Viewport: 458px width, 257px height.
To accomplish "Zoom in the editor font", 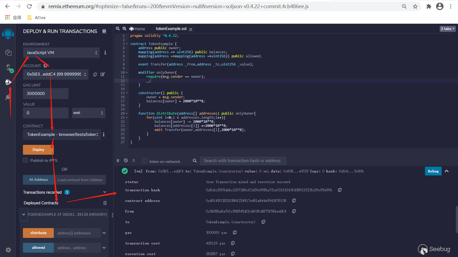I will (124, 29).
